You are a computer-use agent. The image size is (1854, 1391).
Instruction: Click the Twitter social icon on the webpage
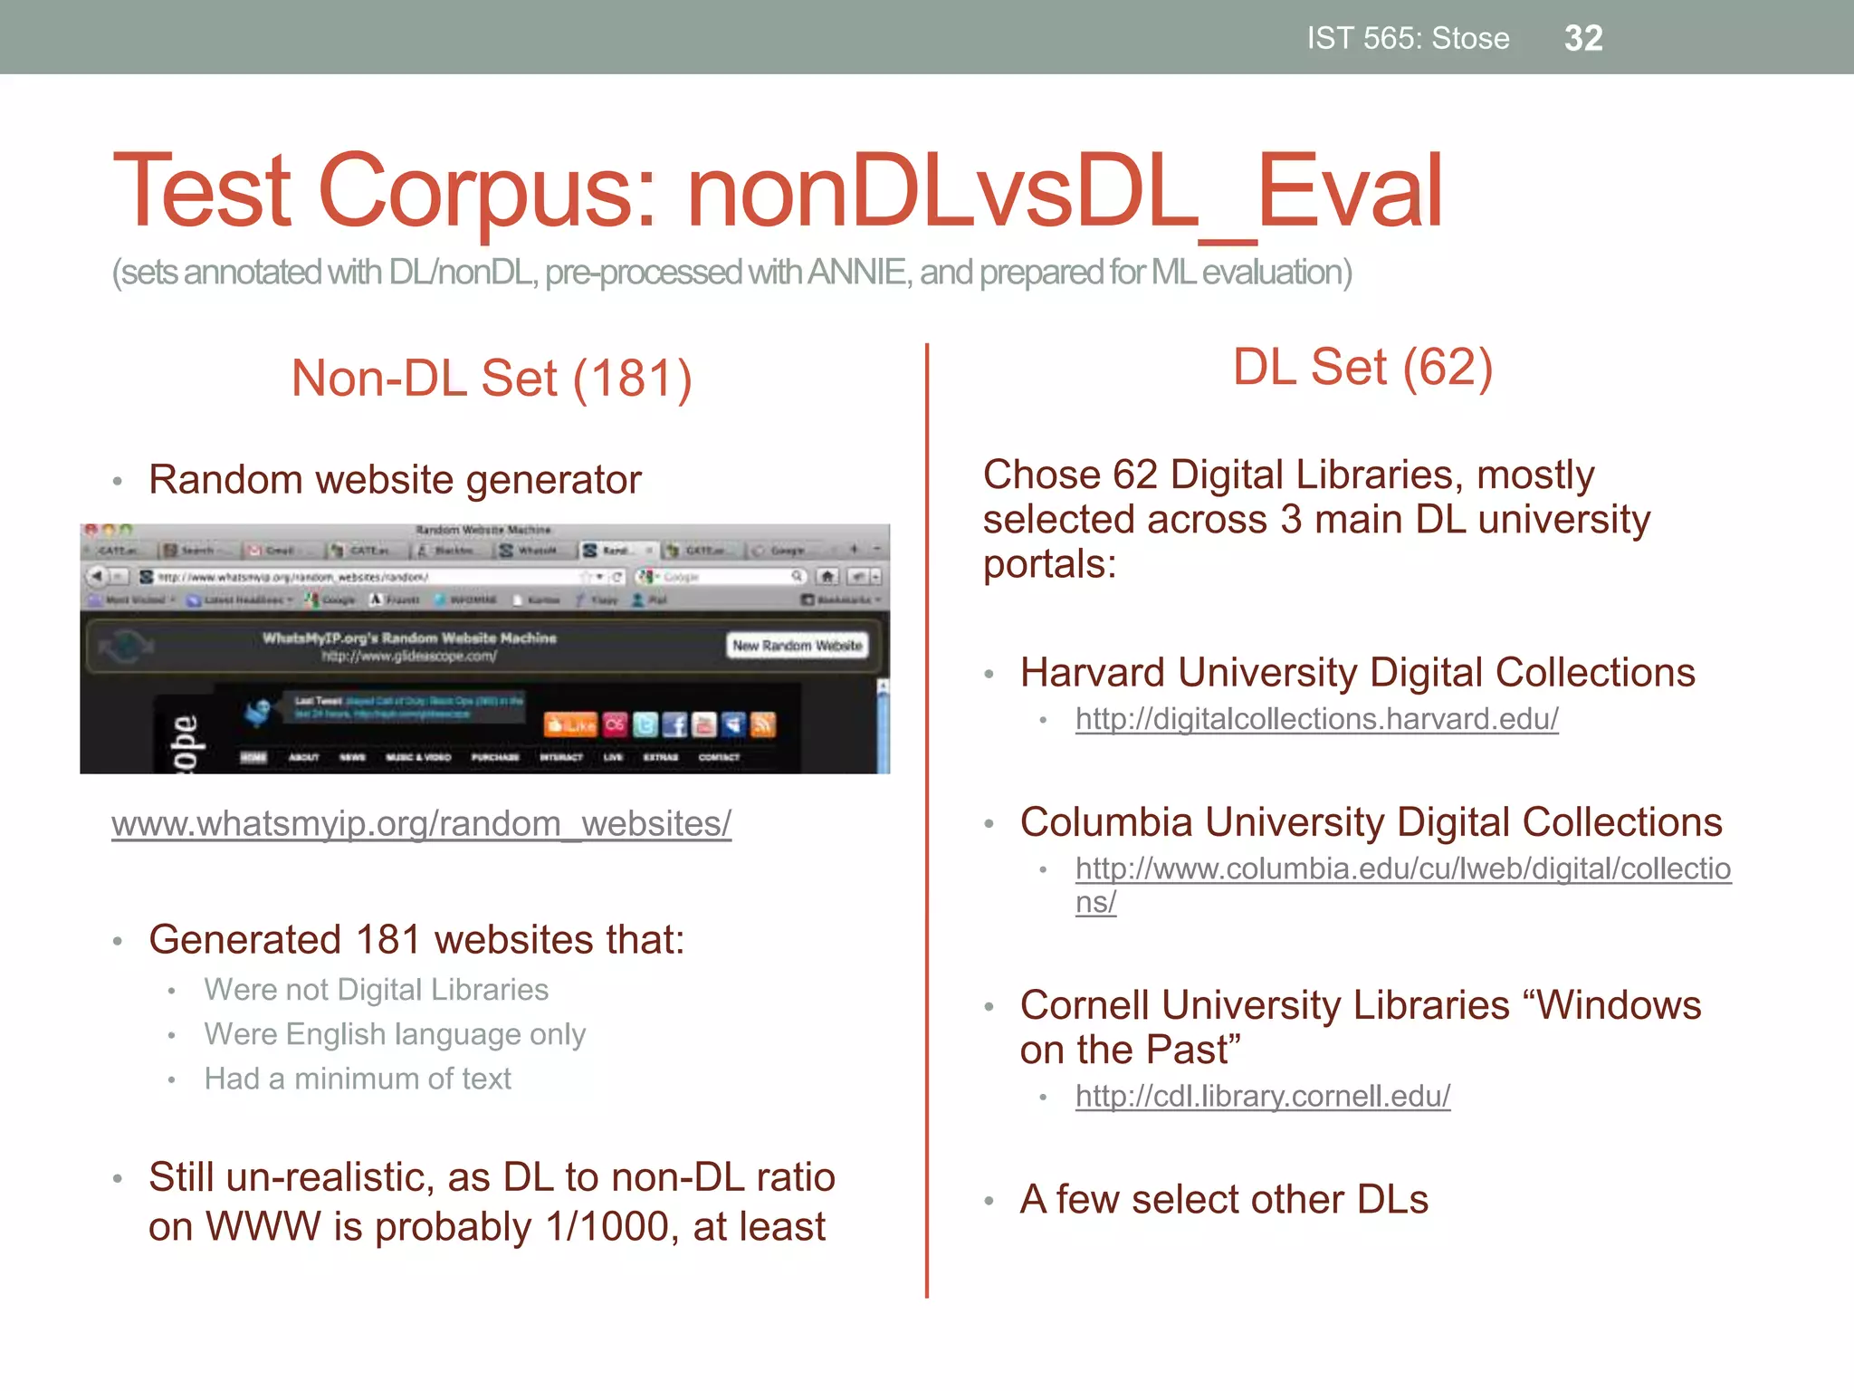click(x=645, y=724)
